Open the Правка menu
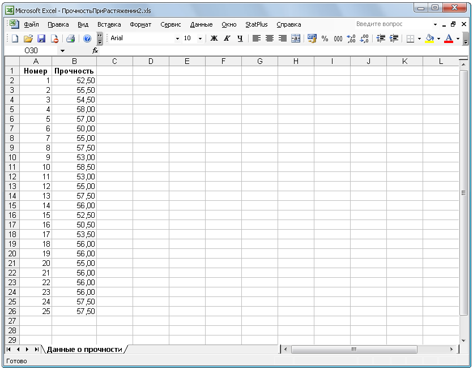This screenshot has width=473, height=370. click(x=58, y=24)
